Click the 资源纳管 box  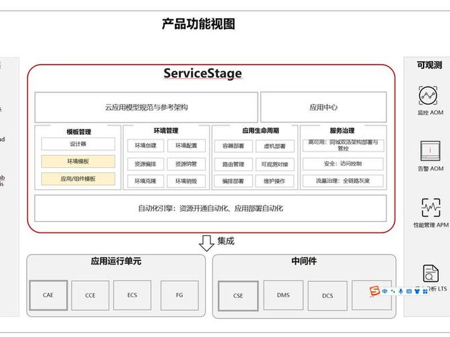click(186, 164)
